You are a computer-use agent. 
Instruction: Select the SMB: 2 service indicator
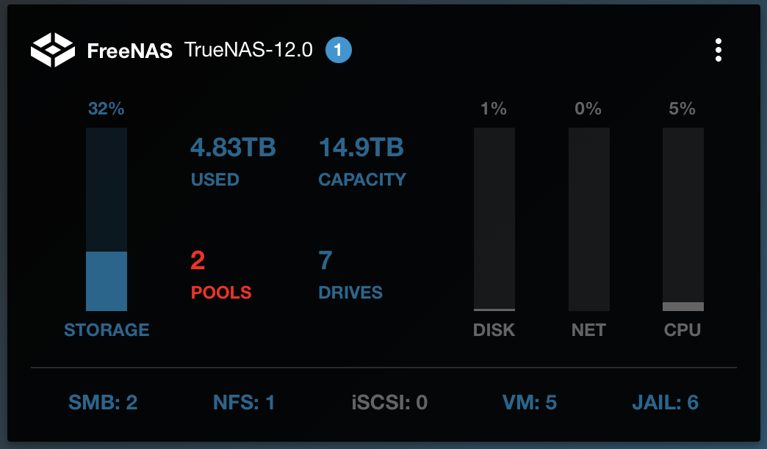coord(103,403)
